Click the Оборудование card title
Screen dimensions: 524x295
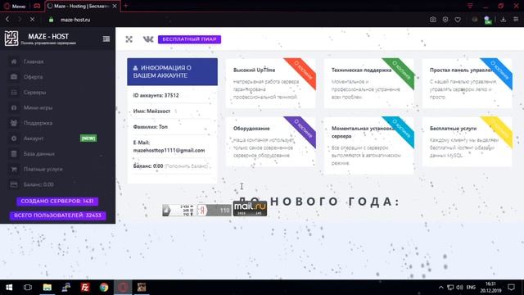pos(251,129)
